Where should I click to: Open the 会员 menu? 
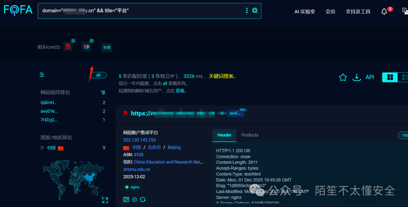330,11
